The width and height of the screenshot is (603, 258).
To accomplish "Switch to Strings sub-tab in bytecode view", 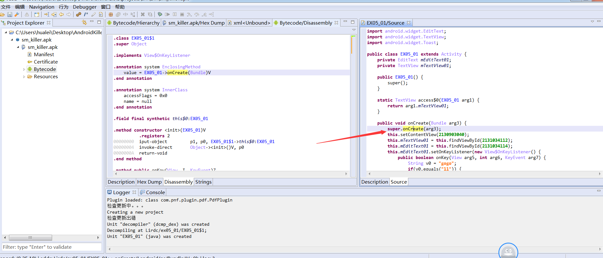I will coord(203,182).
